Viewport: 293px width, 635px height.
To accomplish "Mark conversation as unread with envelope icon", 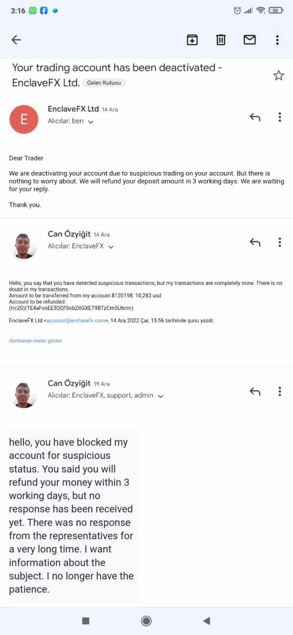I will click(x=250, y=40).
